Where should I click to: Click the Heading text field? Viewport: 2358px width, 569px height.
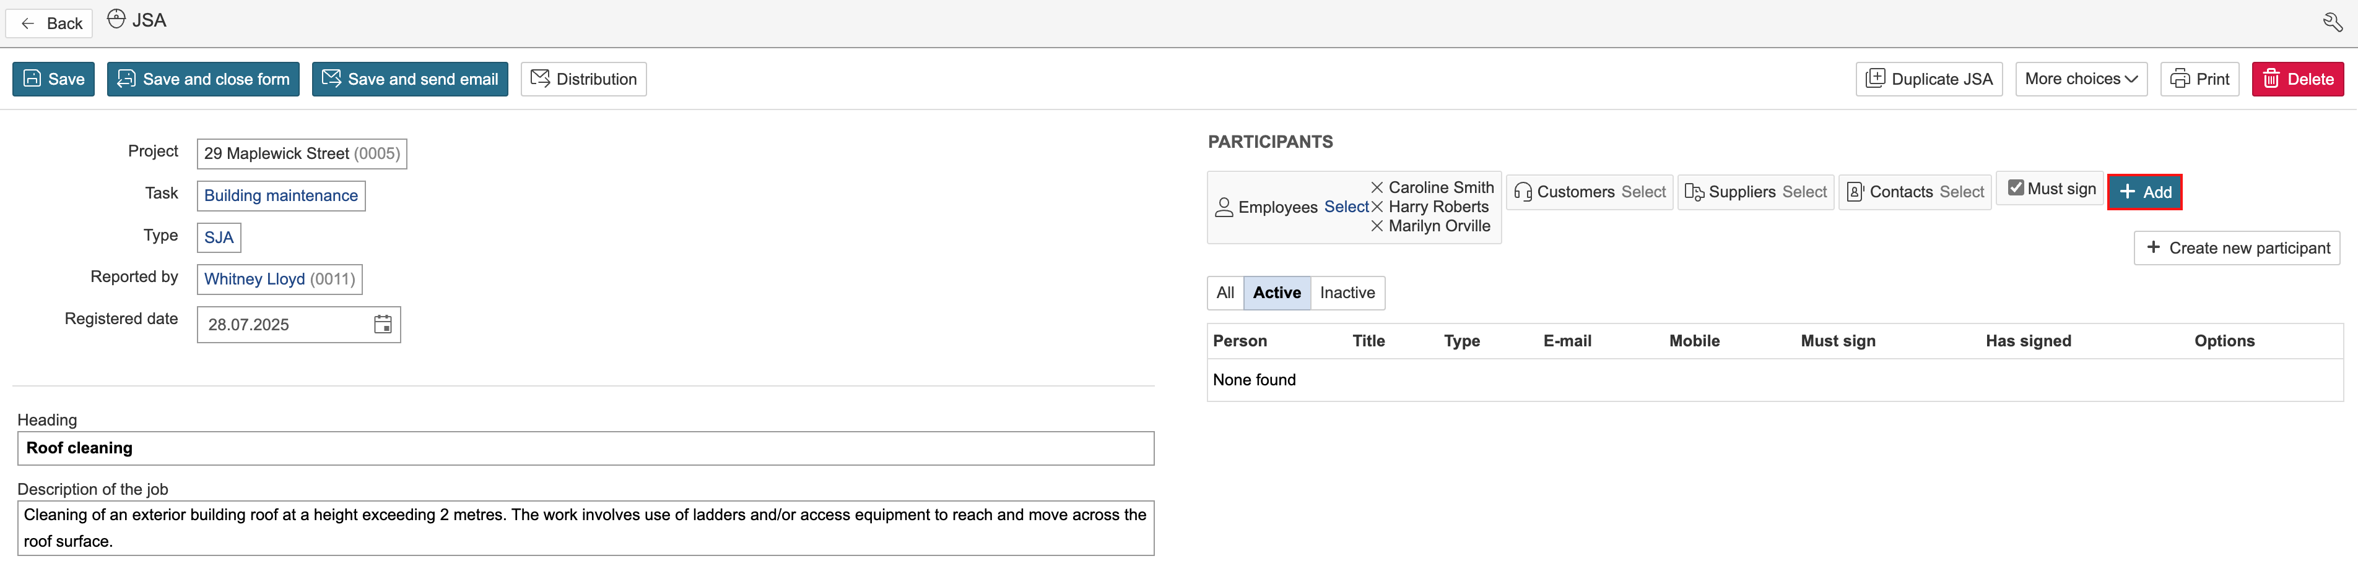(586, 448)
